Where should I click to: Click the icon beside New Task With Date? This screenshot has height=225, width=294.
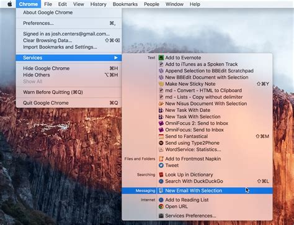161,110
